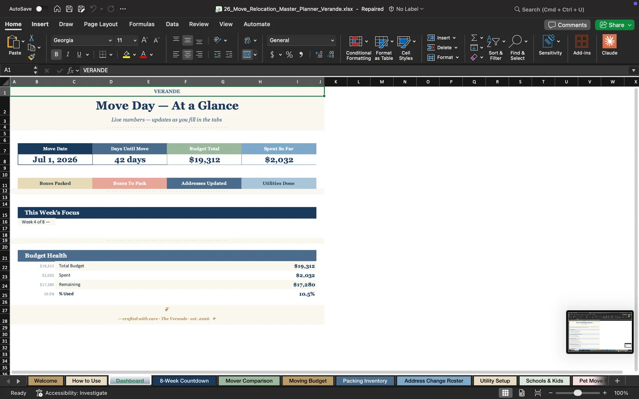
Task: Click the zoom slider handle
Action: [x=577, y=393]
